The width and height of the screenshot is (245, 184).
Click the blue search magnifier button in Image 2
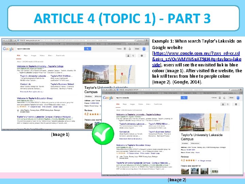click(184, 98)
